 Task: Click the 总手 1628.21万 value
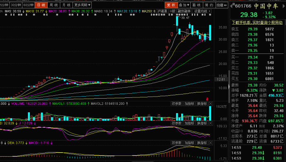[249, 95]
